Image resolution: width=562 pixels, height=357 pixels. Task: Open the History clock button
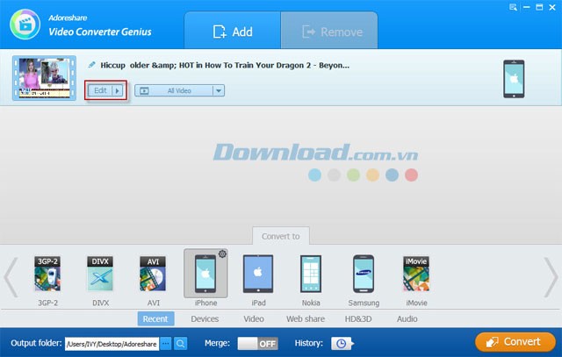(x=342, y=344)
